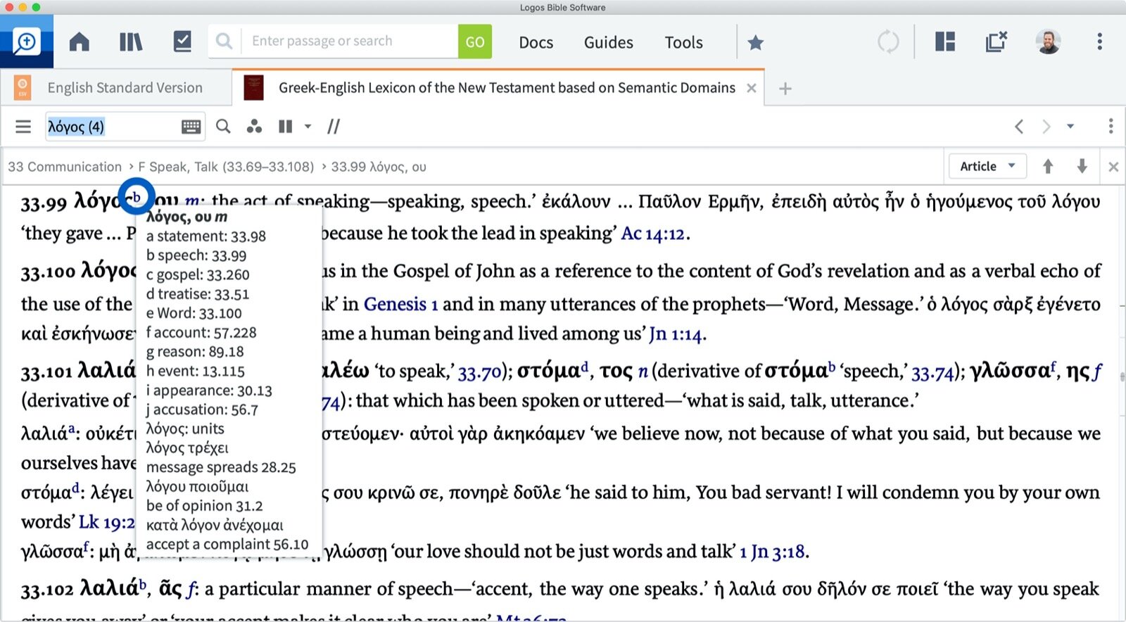Open the checklist documents icon
Screen dimensions: 1126x622
182,42
